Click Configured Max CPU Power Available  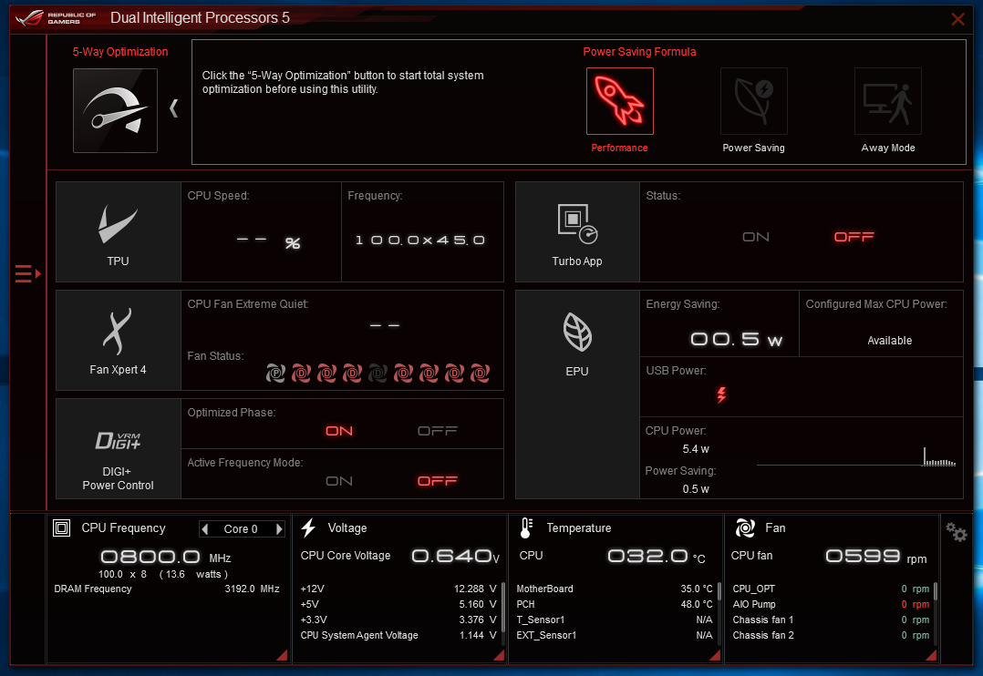(x=890, y=341)
